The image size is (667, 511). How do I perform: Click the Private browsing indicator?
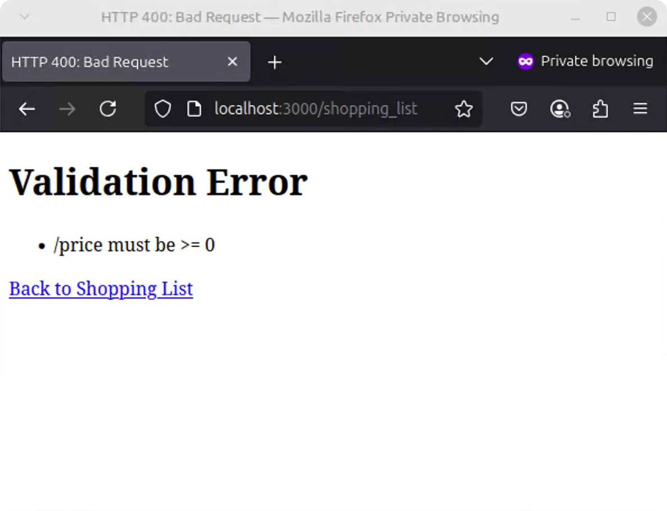pyautogui.click(x=586, y=61)
